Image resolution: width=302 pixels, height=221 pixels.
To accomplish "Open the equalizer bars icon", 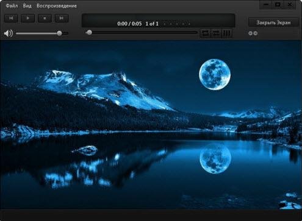I will [227, 33].
